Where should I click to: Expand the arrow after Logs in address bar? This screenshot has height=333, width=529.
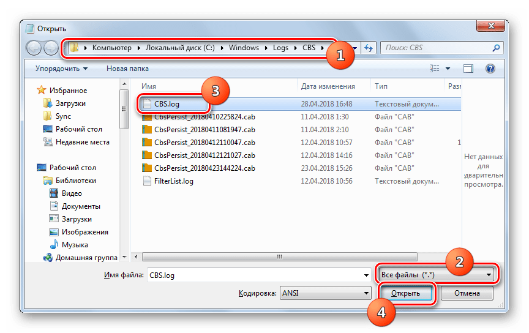point(296,48)
